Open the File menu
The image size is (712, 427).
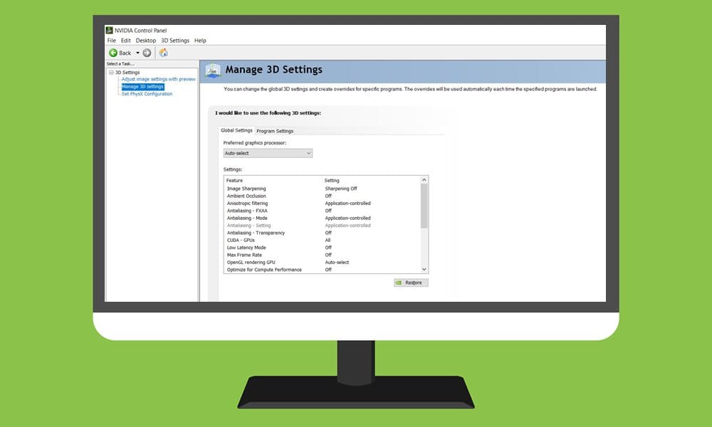pyautogui.click(x=111, y=41)
